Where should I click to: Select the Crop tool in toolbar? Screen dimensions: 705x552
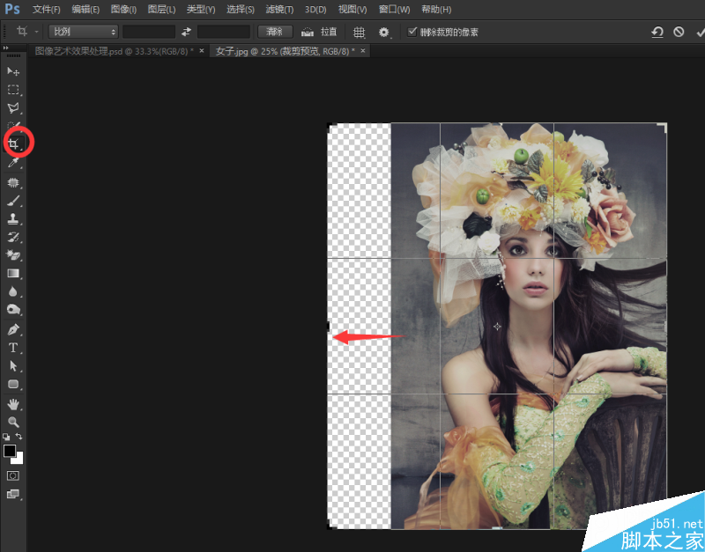(x=13, y=144)
